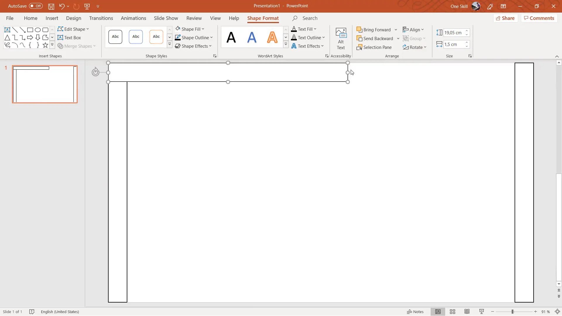The image size is (562, 316).
Task: Open Rotate dropdown
Action: click(414, 47)
